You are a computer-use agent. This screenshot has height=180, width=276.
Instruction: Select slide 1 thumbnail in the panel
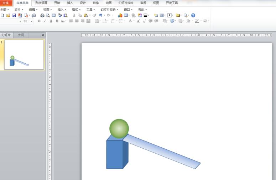tap(24, 55)
